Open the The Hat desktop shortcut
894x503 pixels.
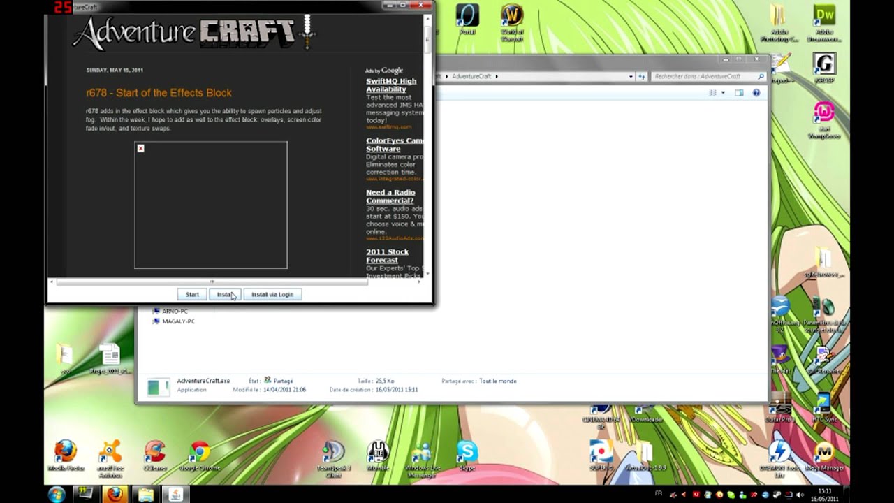[x=780, y=360]
